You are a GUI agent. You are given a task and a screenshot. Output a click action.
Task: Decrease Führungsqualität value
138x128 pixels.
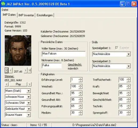(x=80, y=107)
